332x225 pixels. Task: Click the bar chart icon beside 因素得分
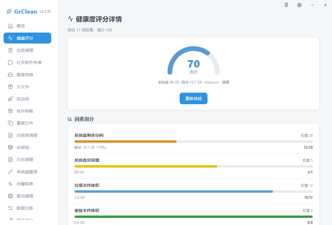point(70,119)
